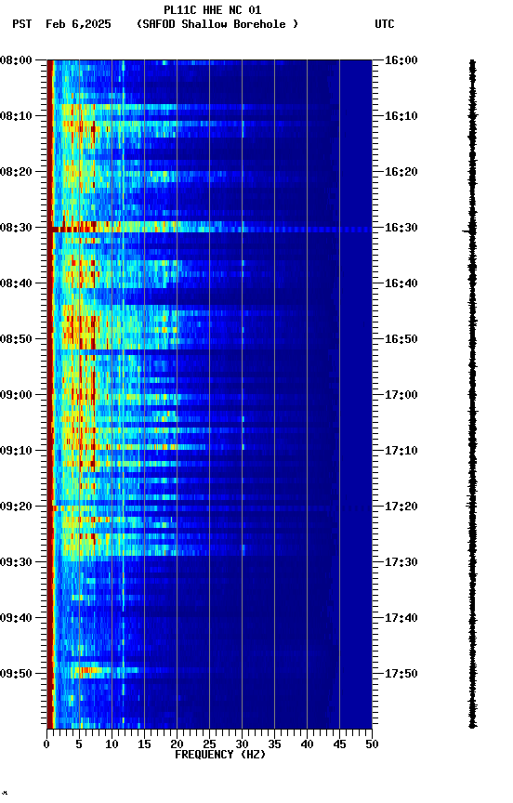Click the 08:30 PST time label
Image resolution: width=513 pixels, height=803 pixels.
16,228
